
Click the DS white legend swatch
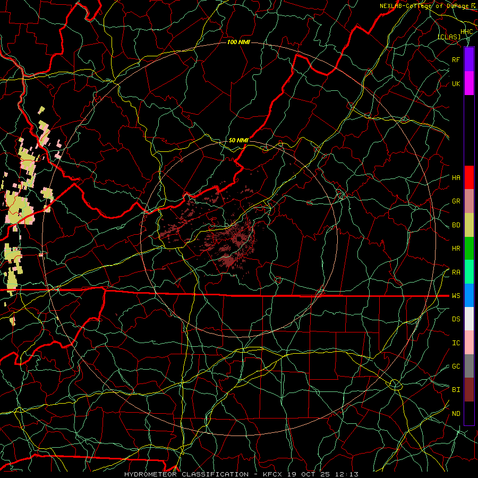pyautogui.click(x=469, y=319)
